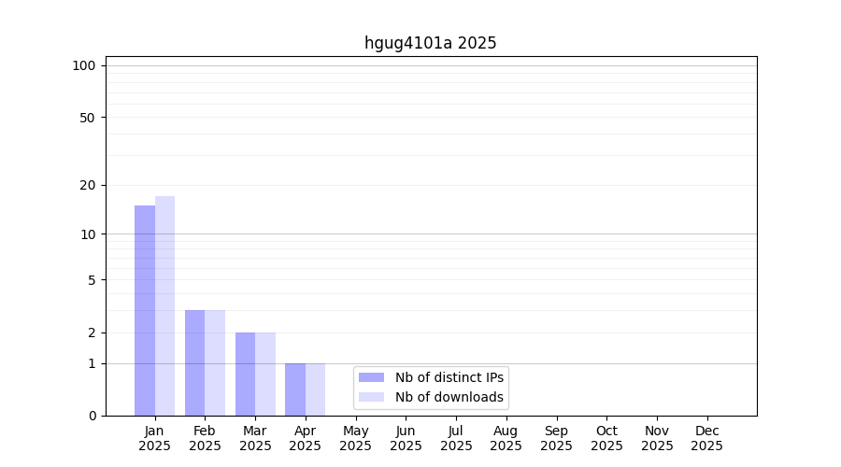841x467 pixels.
Task: Click the y-axis tick label 0
Action: 92,416
